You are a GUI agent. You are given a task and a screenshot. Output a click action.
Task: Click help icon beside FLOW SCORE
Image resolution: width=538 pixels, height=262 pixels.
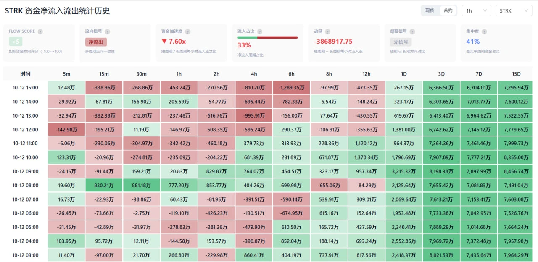(40, 31)
